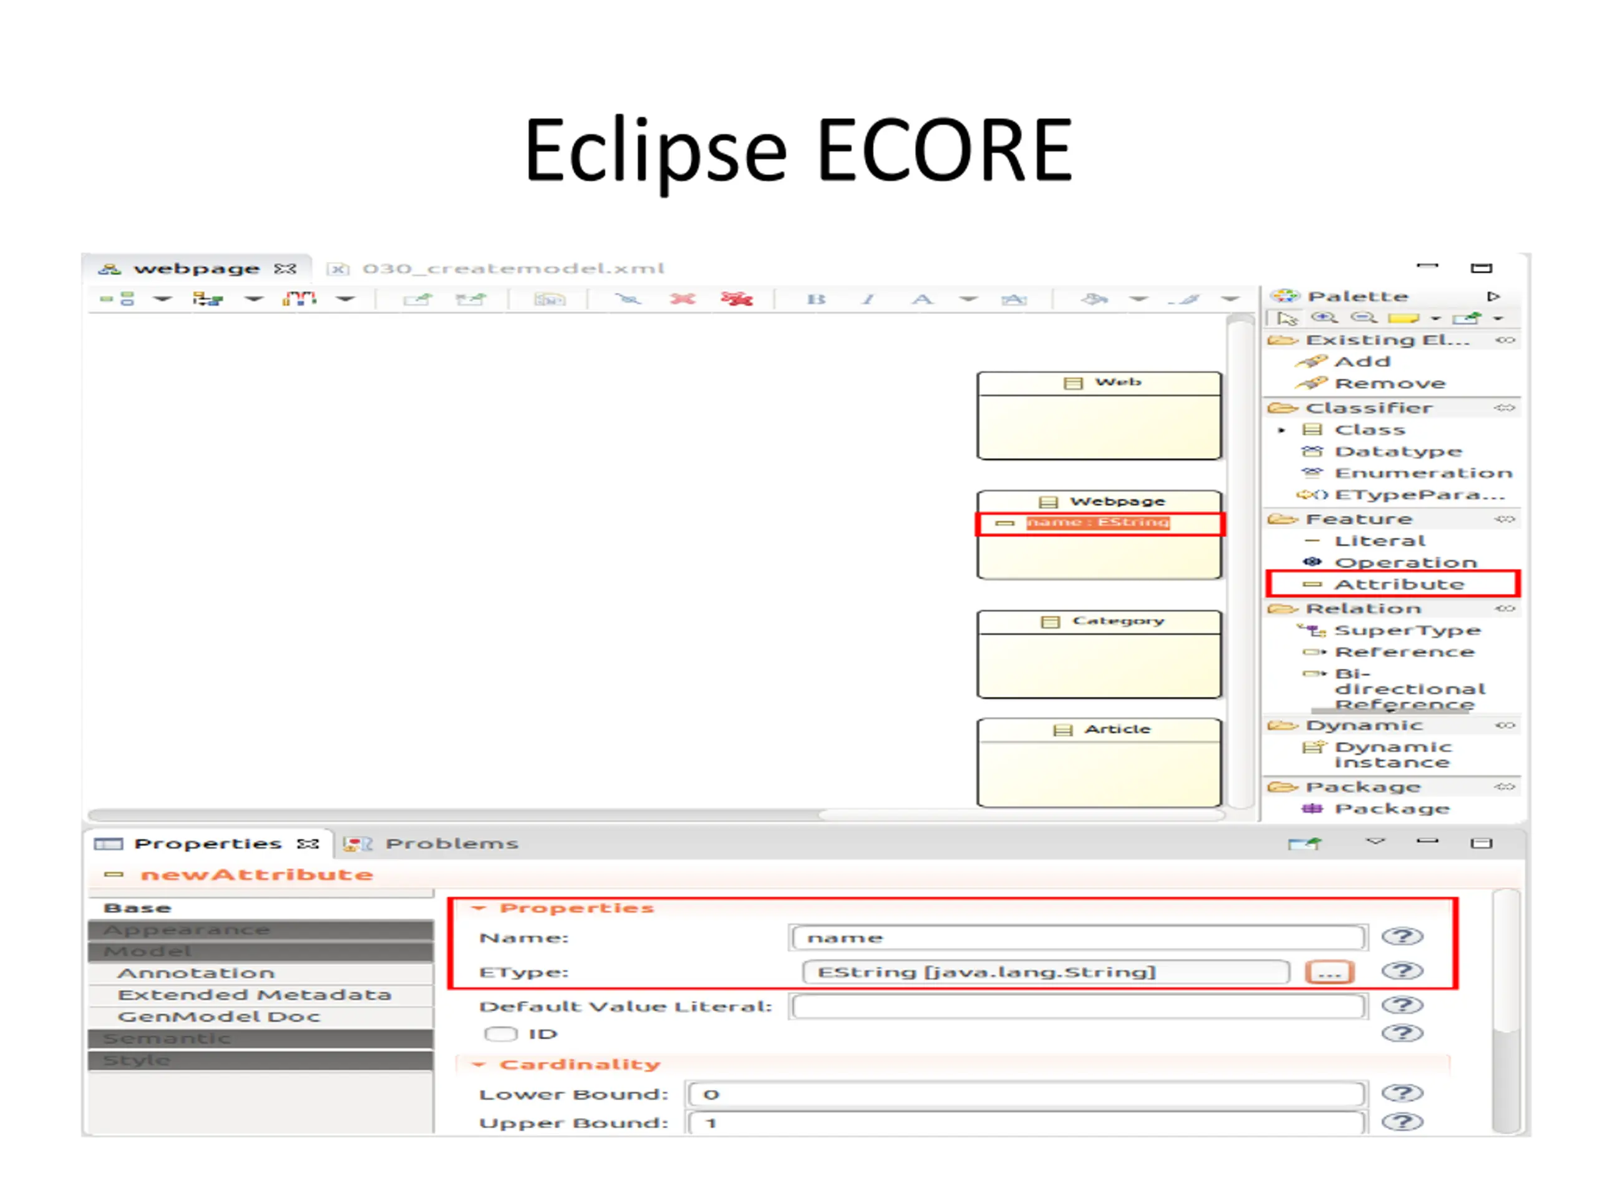Select the GenModel Doc properties tab
This screenshot has height=1198, width=1597.
click(261, 1017)
